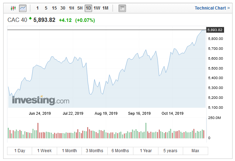Image resolution: width=235 pixels, height=161 pixels.
Task: Switch to candlestick chart type
Action: coord(13,8)
